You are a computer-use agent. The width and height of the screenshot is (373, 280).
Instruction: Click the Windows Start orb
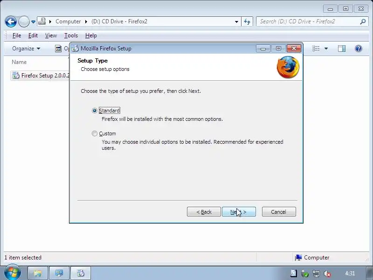tap(12, 272)
